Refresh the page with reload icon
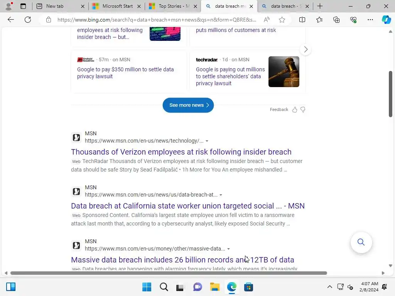395x296 pixels. pyautogui.click(x=28, y=20)
